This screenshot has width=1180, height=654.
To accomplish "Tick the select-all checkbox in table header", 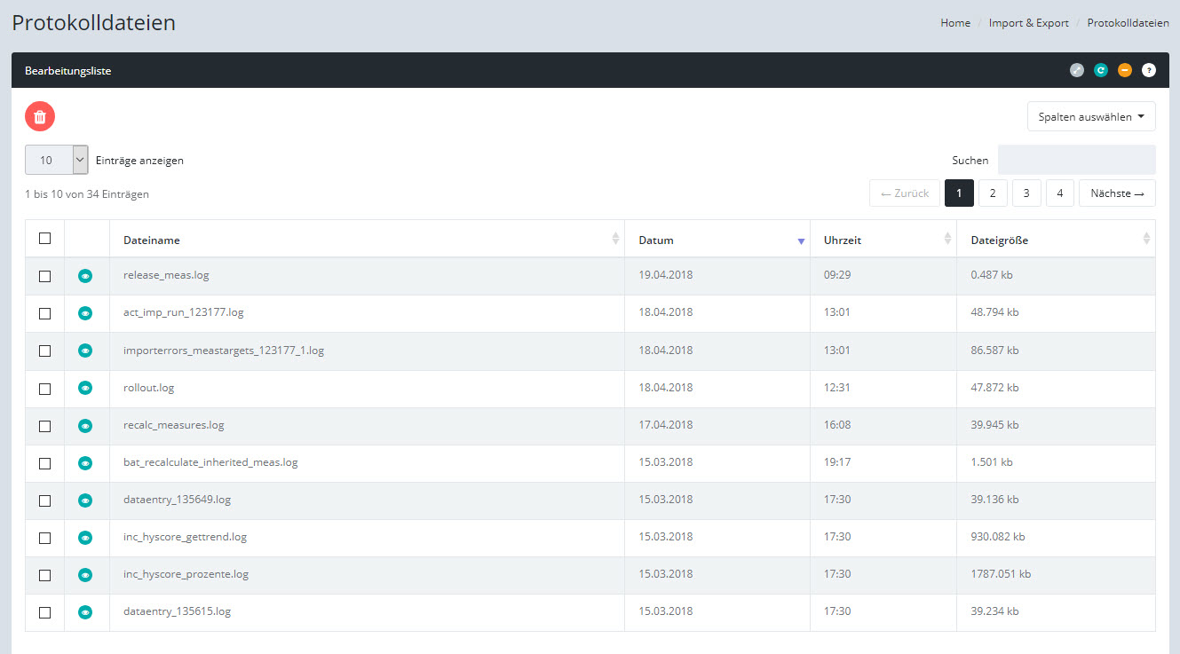I will (x=45, y=239).
